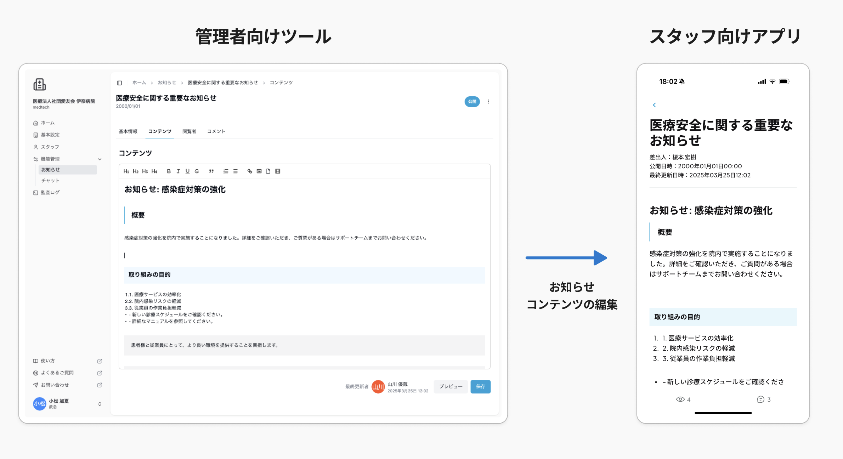Image resolution: width=843 pixels, height=459 pixels.
Task: Tap 差出人：榎本 宏樹 in staff app
Action: [x=673, y=157]
